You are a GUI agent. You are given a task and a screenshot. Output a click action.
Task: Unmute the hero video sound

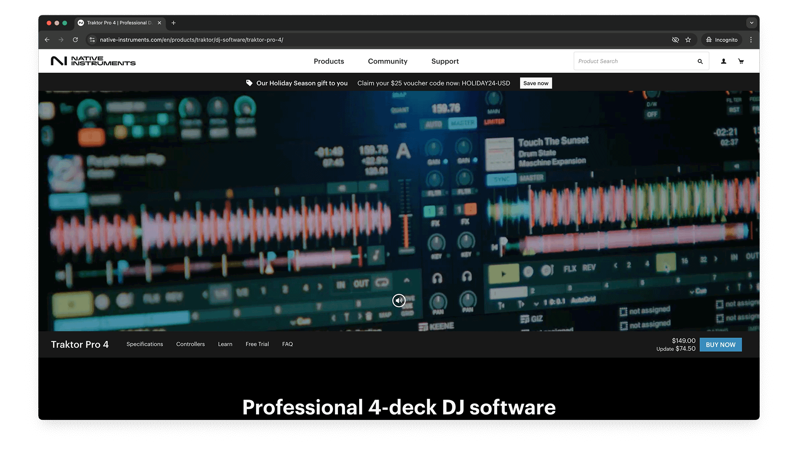click(399, 300)
